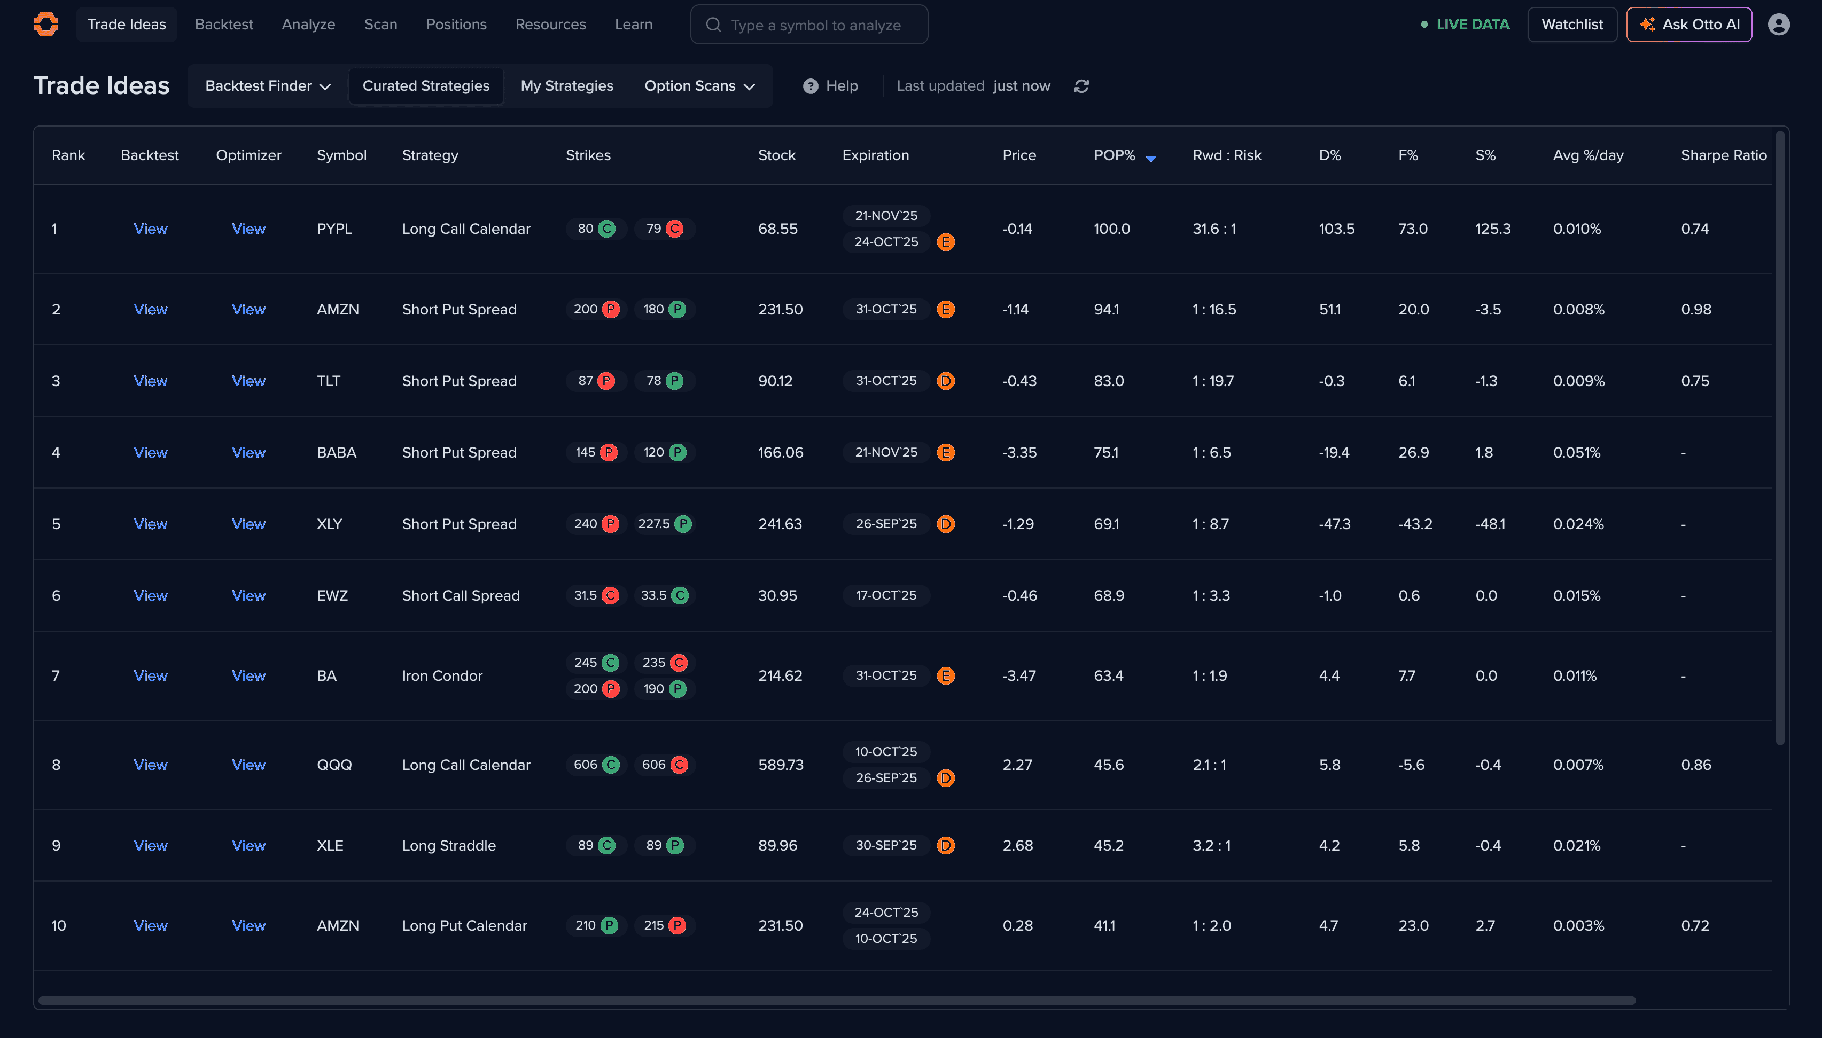Click the TLT 78 put strike badge
The height and width of the screenshot is (1038, 1822).
point(665,381)
